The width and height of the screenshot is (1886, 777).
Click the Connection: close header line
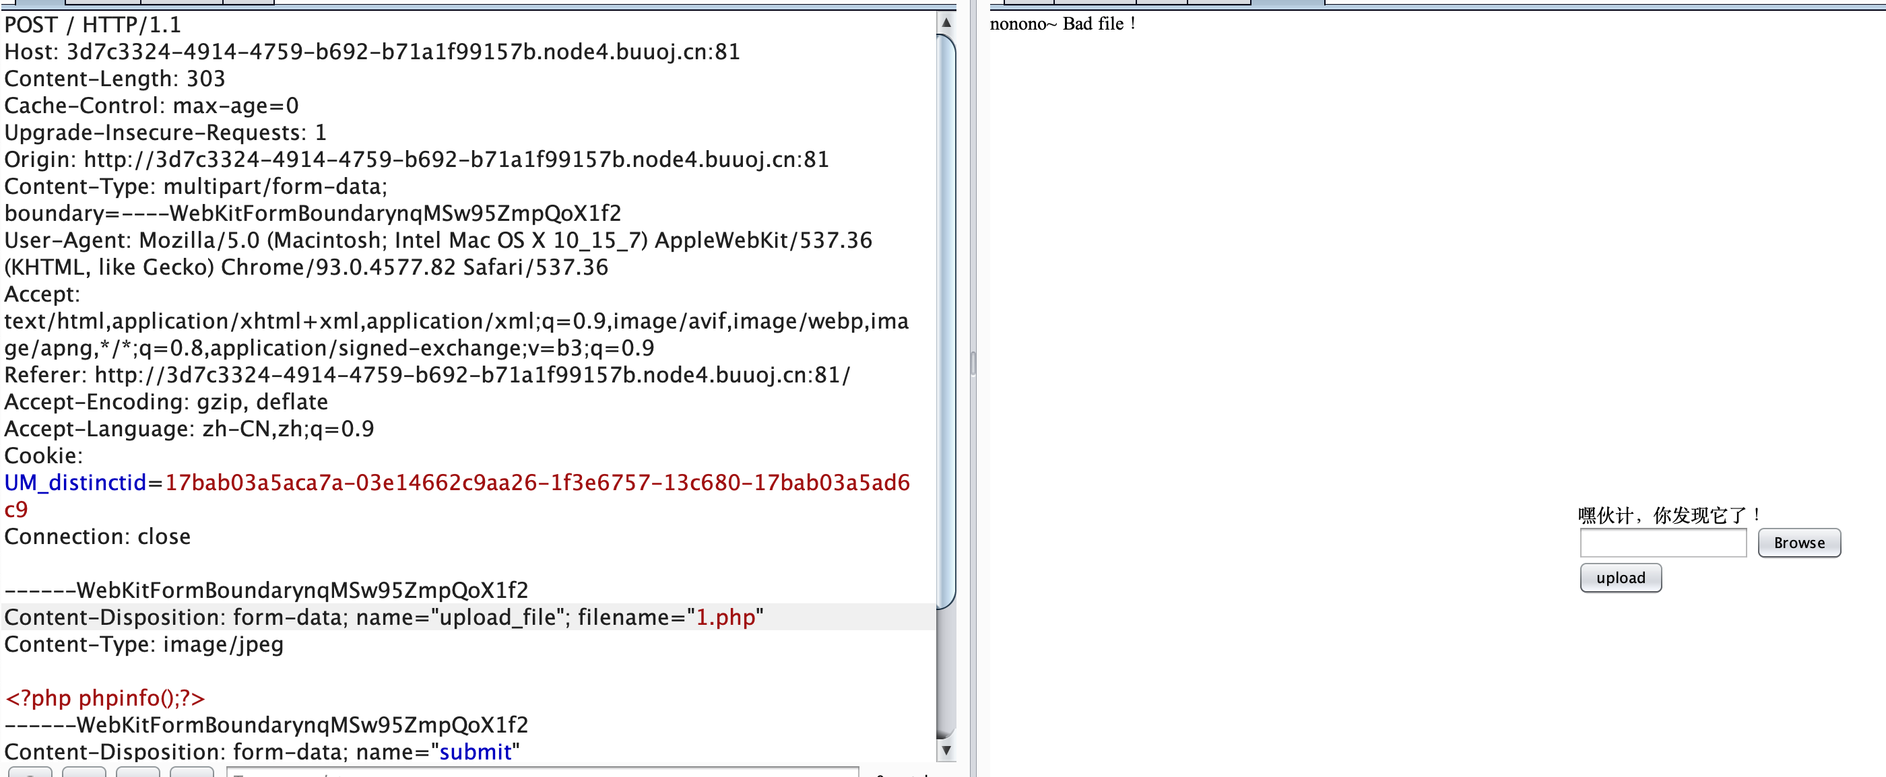(x=98, y=537)
